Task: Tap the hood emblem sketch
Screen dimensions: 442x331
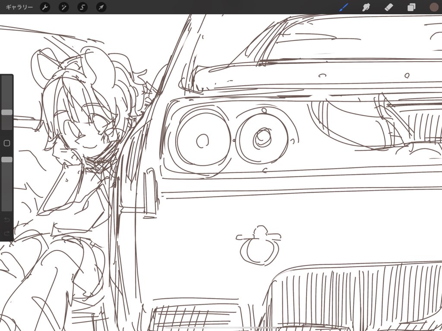Action: (259, 245)
